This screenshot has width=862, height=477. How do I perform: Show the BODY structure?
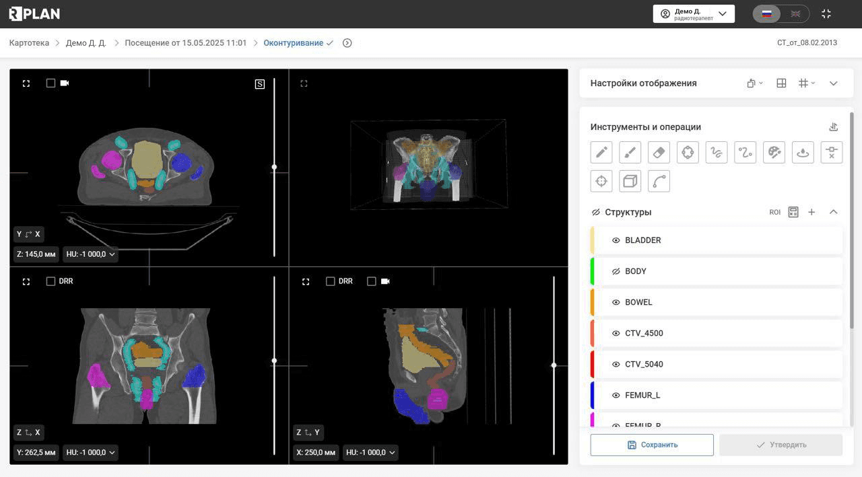(616, 271)
